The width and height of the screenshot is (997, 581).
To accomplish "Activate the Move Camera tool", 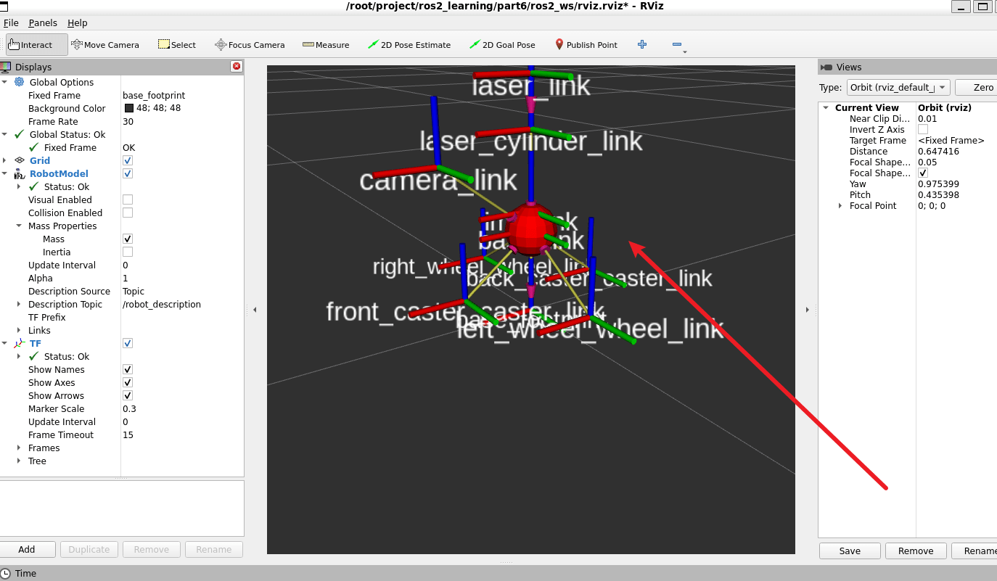I will [105, 45].
